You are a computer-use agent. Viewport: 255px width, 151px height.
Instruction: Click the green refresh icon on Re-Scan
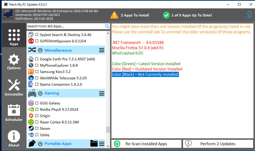pos(117,144)
